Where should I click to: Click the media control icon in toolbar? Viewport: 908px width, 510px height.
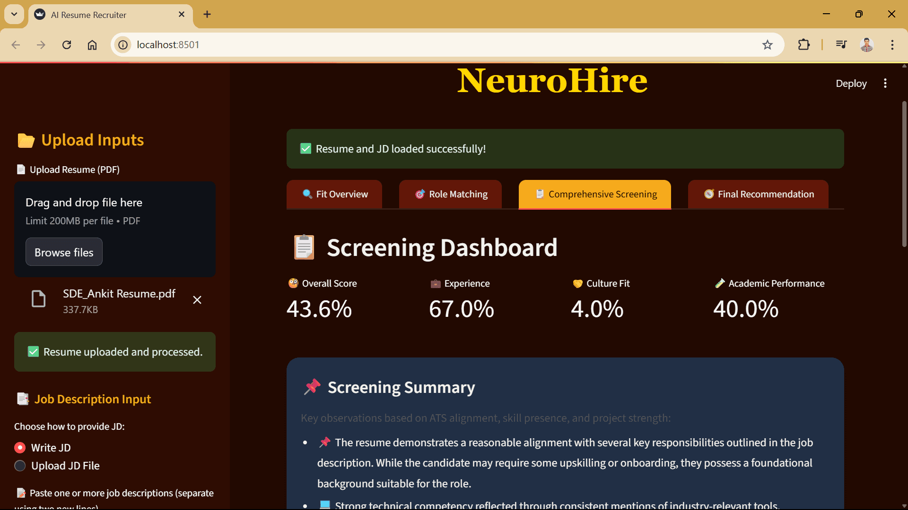click(841, 45)
